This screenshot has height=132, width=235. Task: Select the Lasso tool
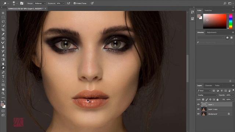3,21
